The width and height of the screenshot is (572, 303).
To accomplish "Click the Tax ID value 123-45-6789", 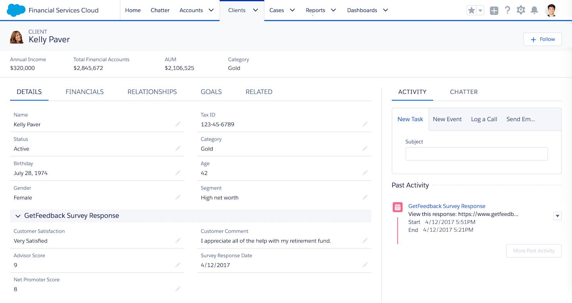I will pos(217,125).
